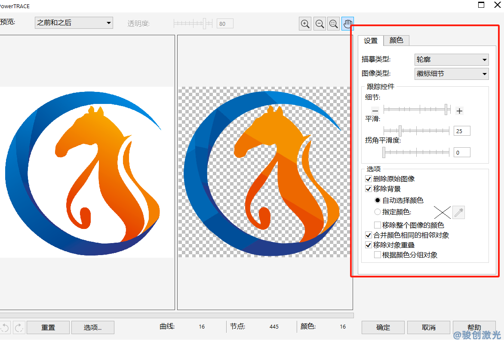
Task: Click the 拐角平滑度 value input field
Action: 462,152
